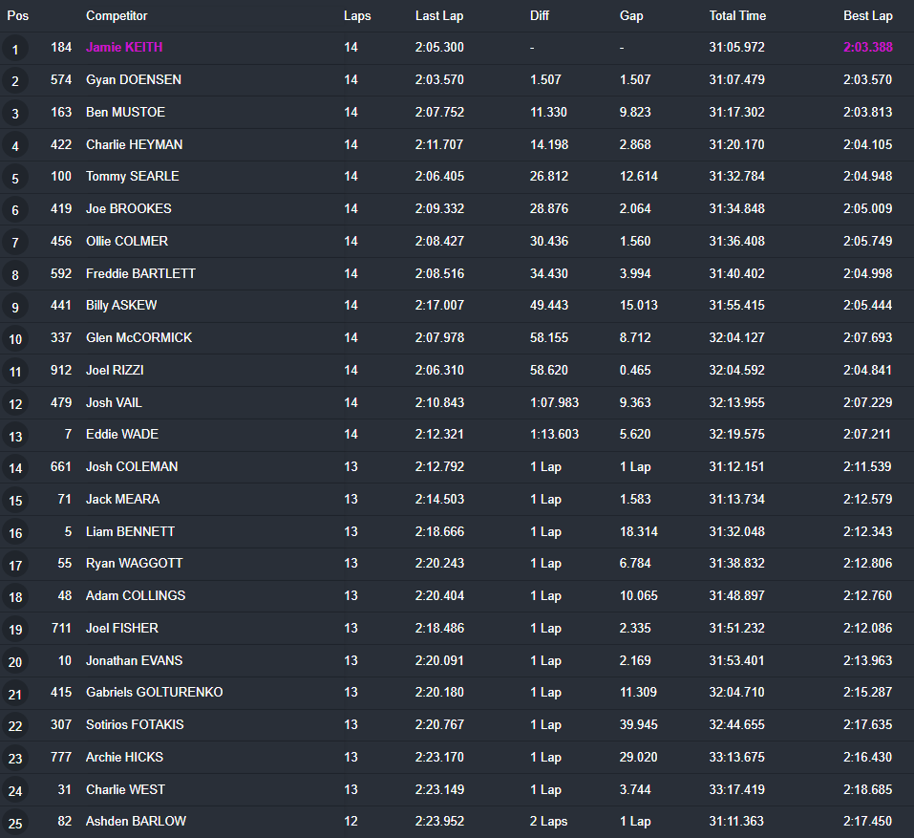The width and height of the screenshot is (914, 838).
Task: Sort by the Competitor column header
Action: click(x=117, y=15)
